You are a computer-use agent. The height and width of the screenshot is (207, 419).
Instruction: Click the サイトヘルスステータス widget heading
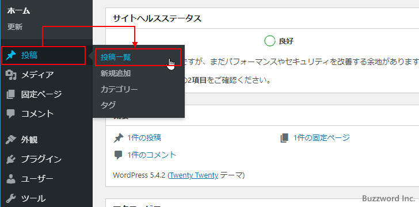(157, 19)
